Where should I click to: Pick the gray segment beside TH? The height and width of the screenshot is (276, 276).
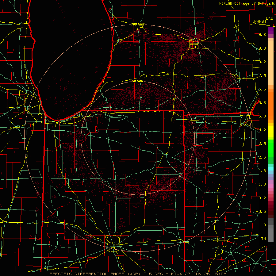click(x=271, y=235)
